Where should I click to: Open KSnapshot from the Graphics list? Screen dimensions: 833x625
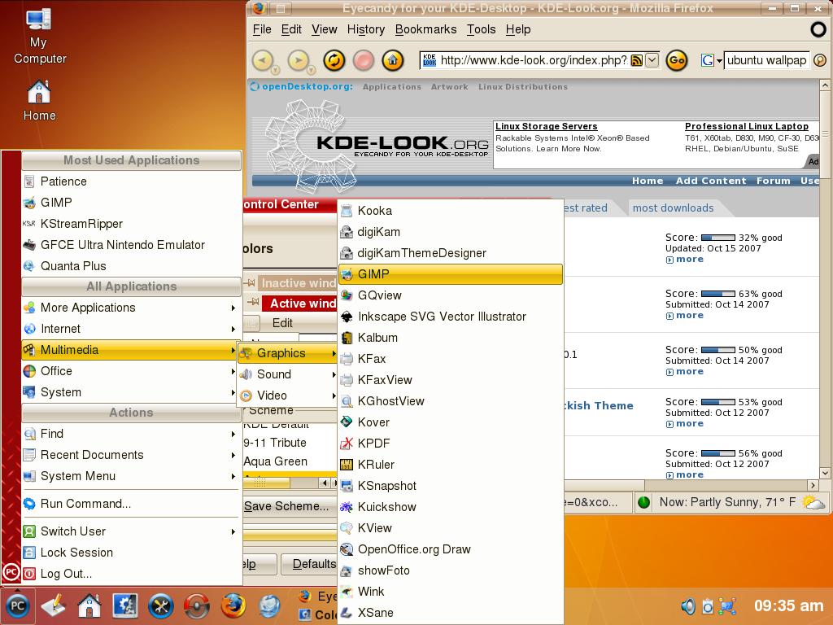(x=451, y=486)
